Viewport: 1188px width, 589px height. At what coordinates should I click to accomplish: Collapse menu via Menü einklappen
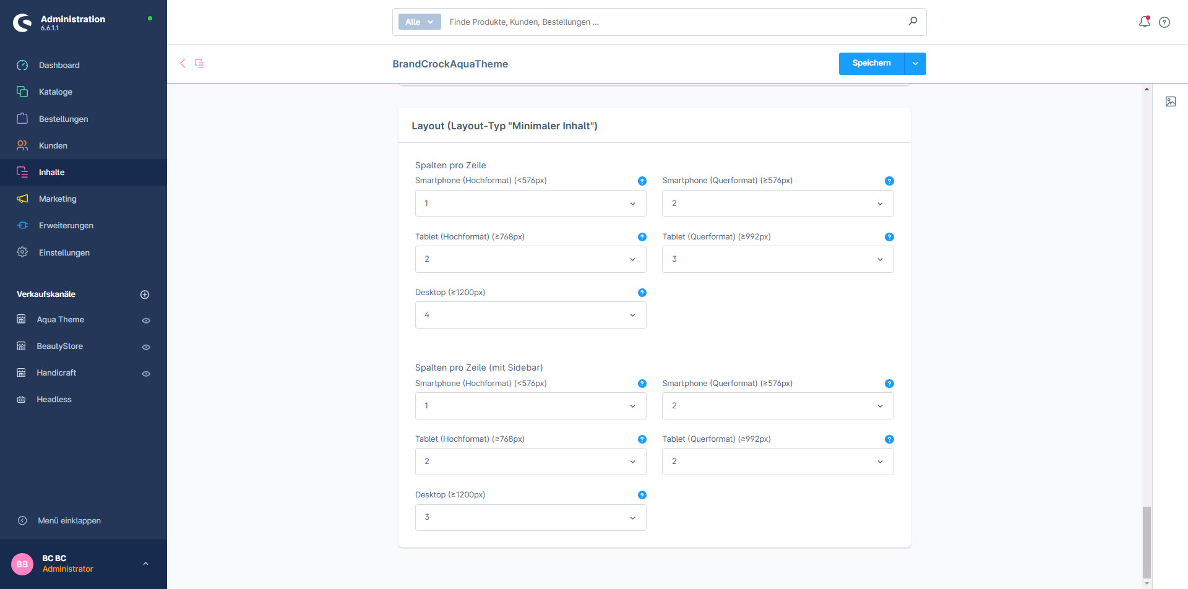click(69, 520)
